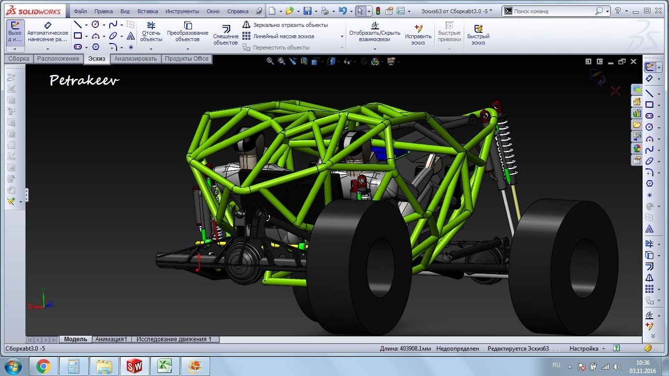Open the Save icon dropdown arrow
The image size is (669, 376).
pos(316,11)
